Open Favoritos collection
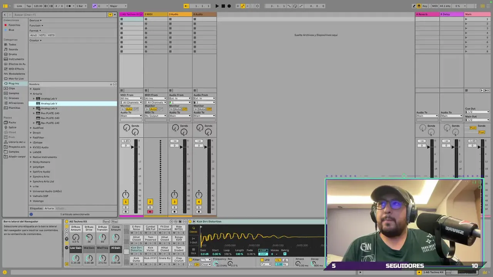This screenshot has width=493, height=277. pyautogui.click(x=14, y=25)
